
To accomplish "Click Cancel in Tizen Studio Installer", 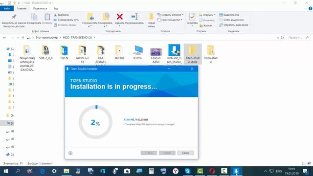I will coord(185,153).
